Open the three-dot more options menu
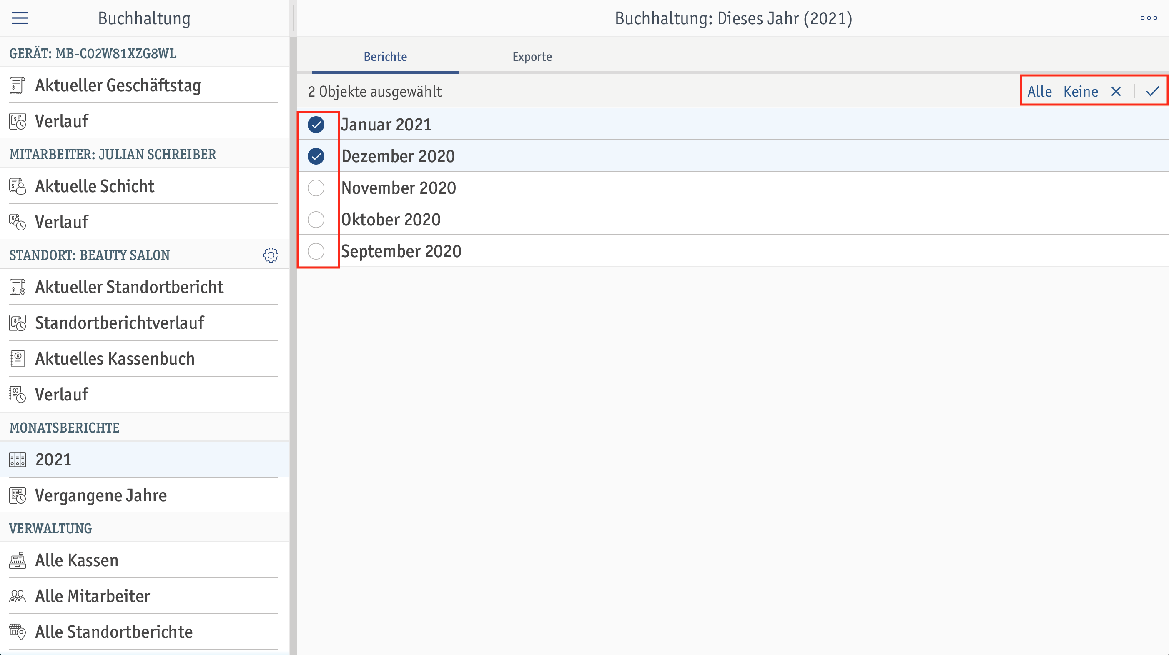 1148,18
